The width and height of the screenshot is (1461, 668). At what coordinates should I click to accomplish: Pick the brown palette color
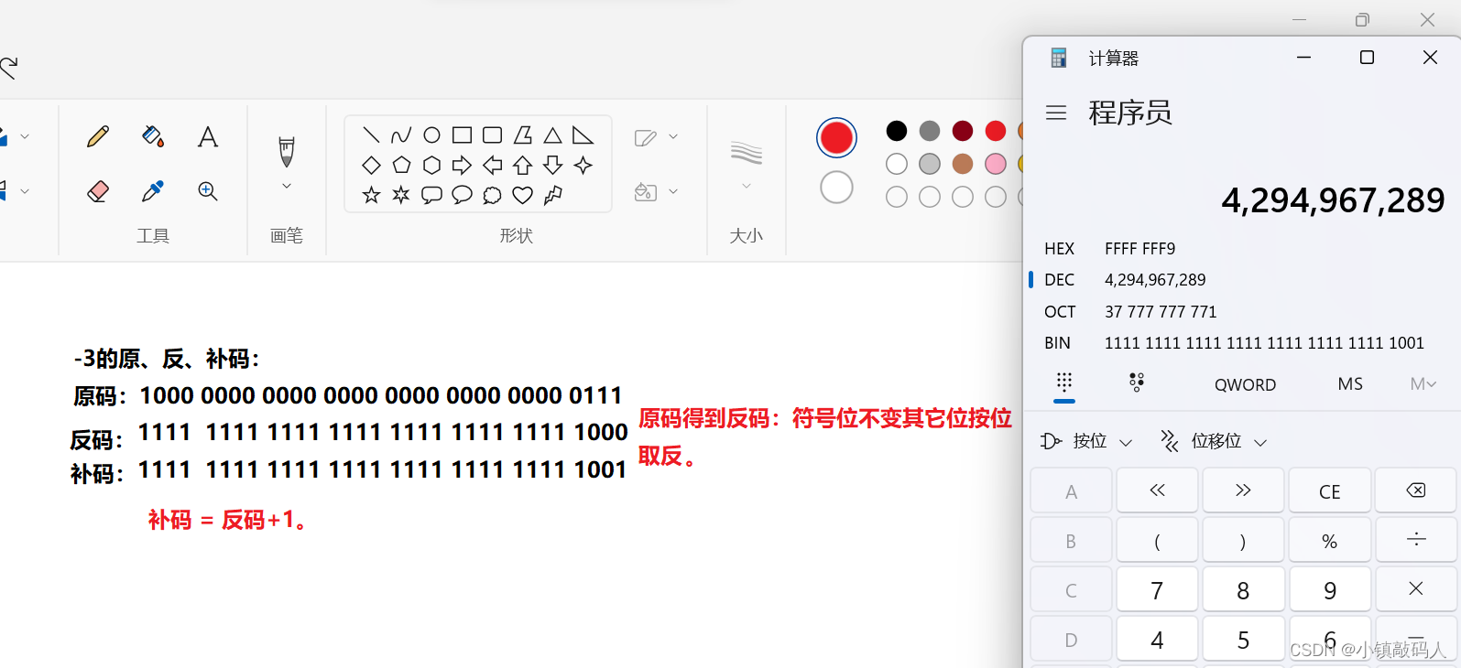click(x=963, y=164)
